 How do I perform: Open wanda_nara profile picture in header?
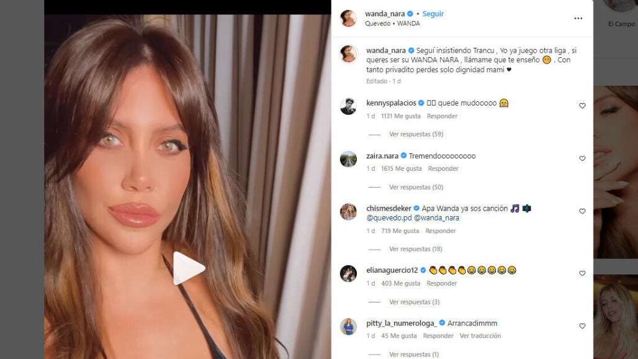click(x=348, y=18)
